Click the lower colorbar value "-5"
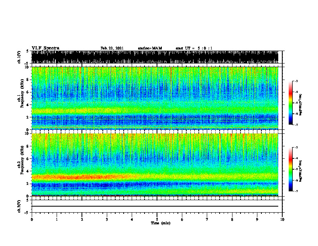Screen dimensions: 318x246 (x=296, y=169)
